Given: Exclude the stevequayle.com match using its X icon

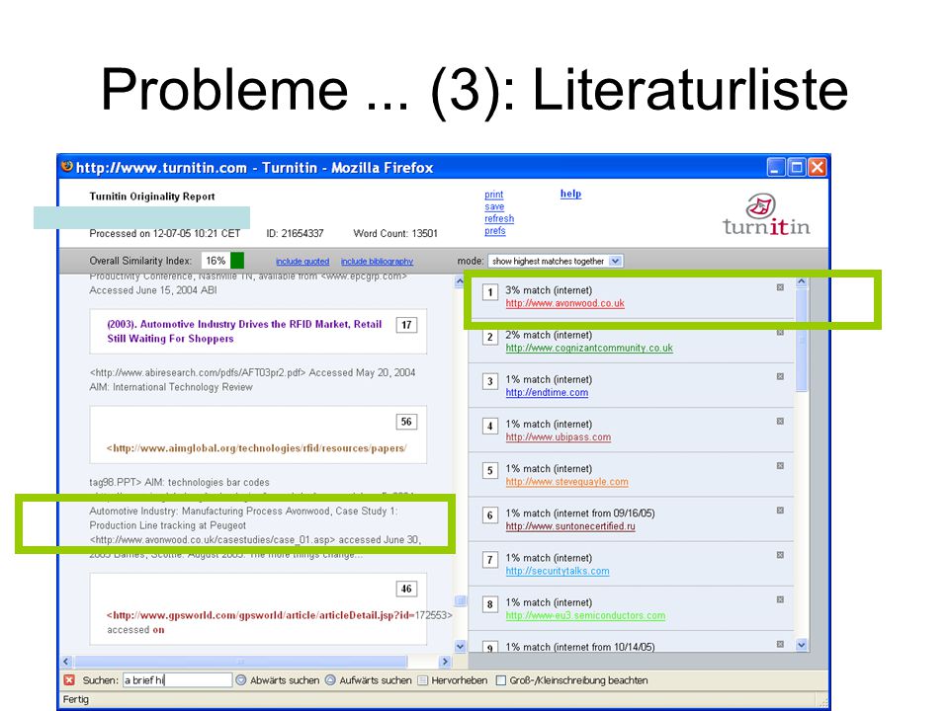Looking at the screenshot, I should click(x=780, y=465).
